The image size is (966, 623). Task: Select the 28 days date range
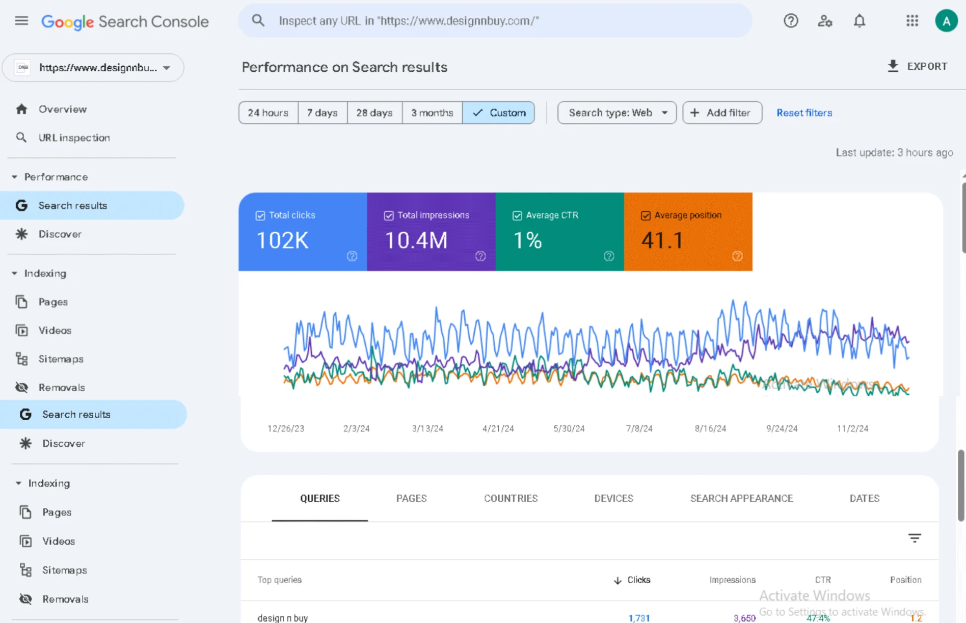[x=374, y=113]
